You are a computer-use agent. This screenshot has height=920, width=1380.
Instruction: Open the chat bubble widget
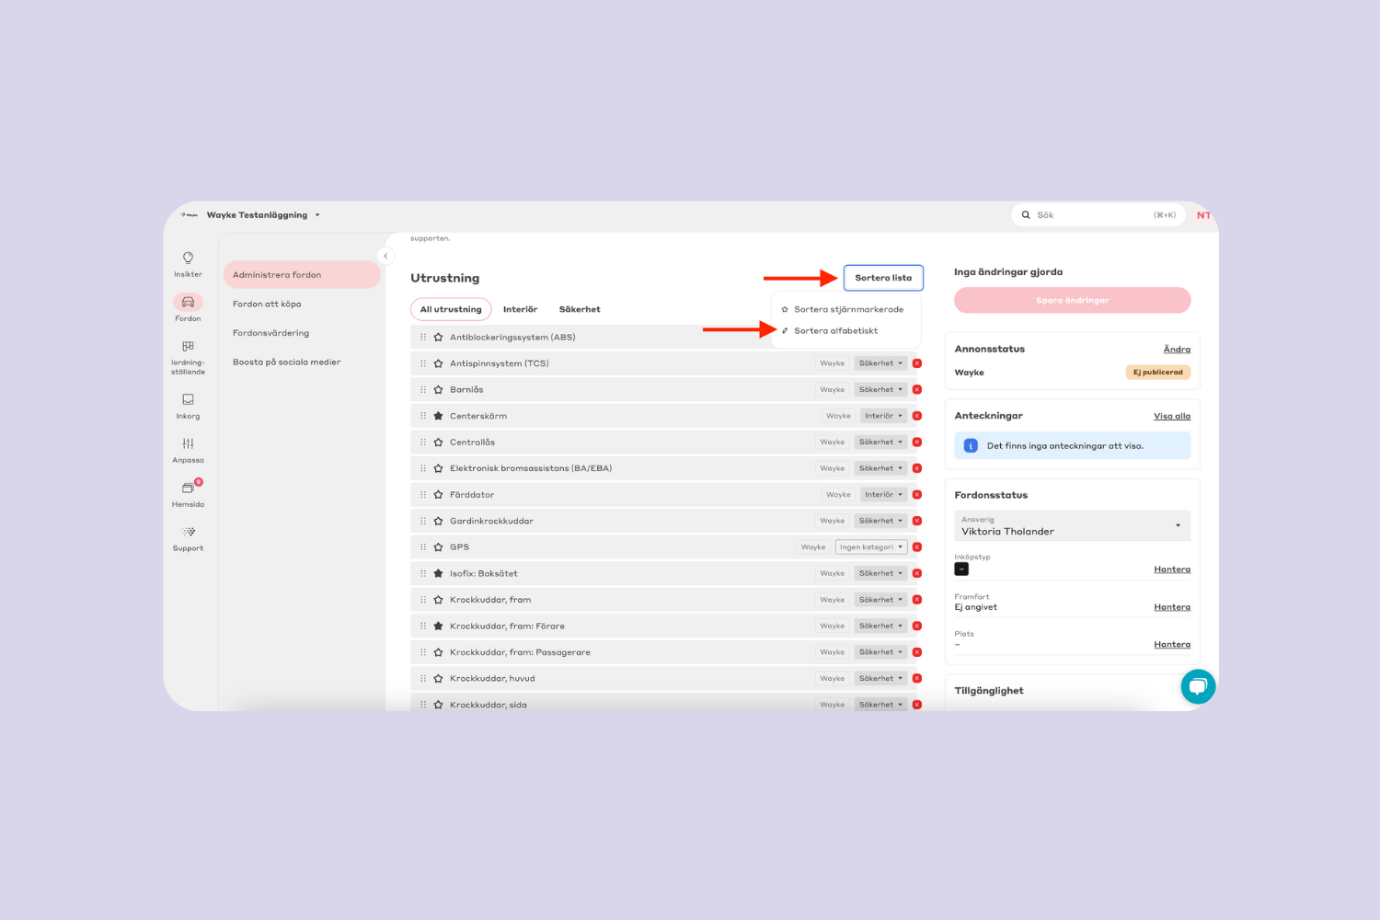coord(1198,686)
